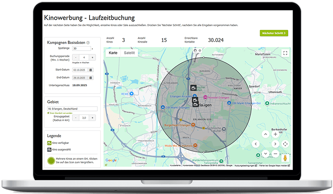Click 'Ihren Standort verwenden' link
This screenshot has width=333, height=194.
click(x=61, y=113)
